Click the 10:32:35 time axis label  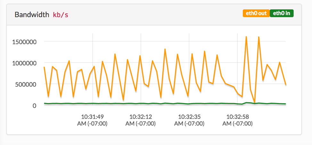[x=189, y=120]
